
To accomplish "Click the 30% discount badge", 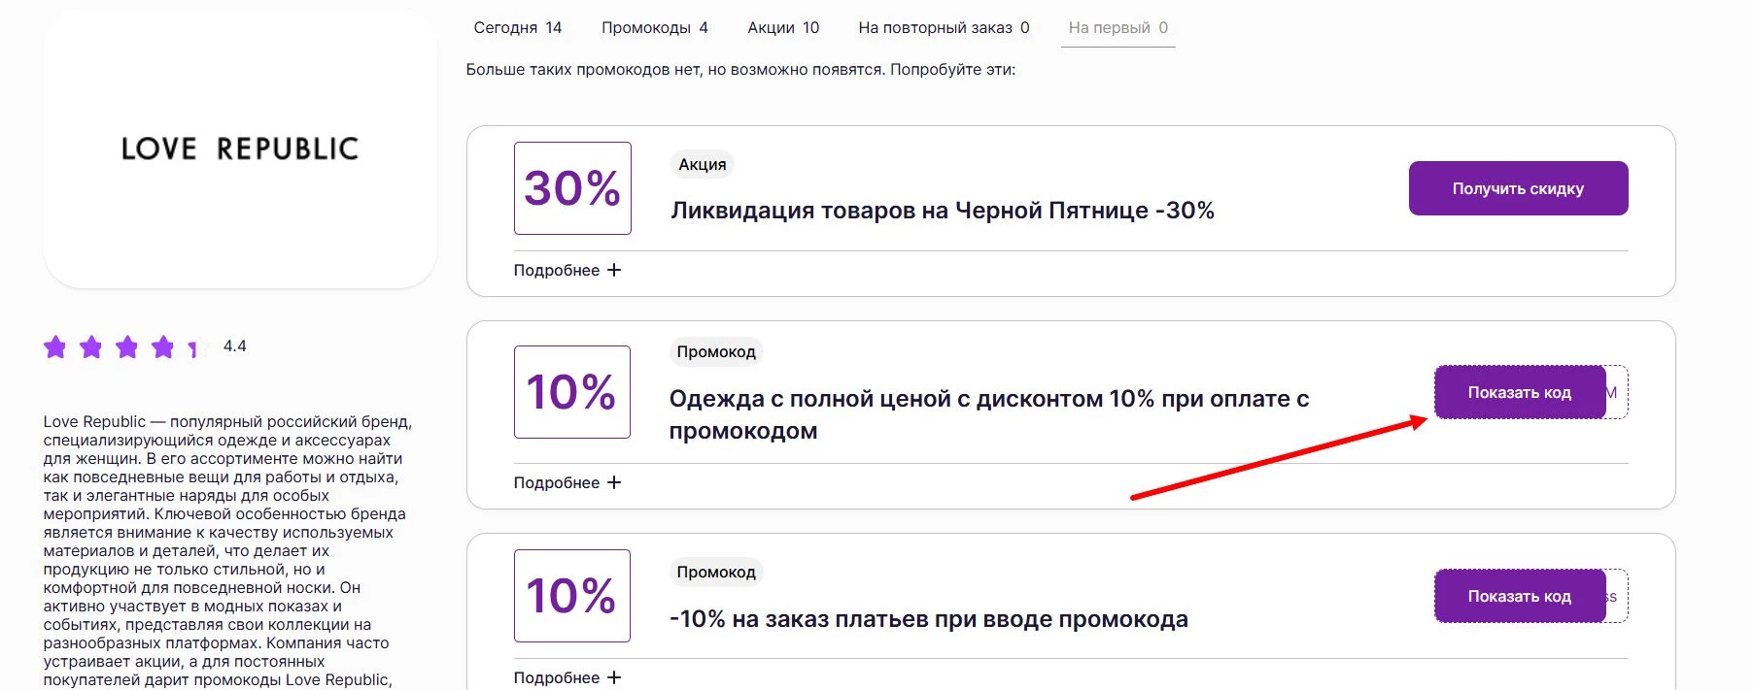I will click(x=572, y=188).
